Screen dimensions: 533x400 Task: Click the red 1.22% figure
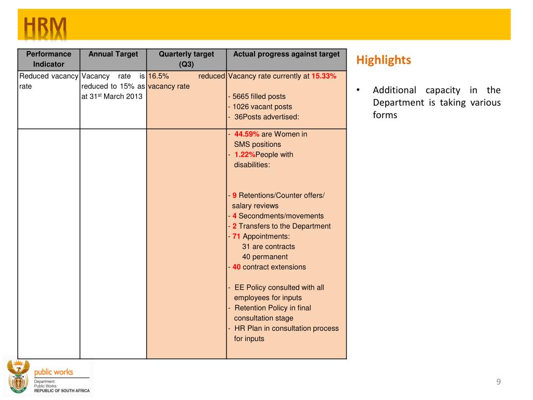coord(245,154)
